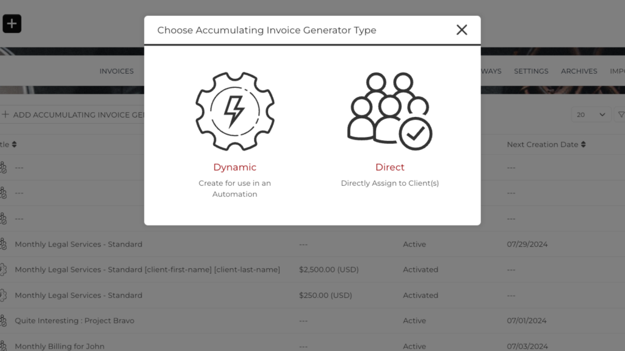Viewport: 625px width, 351px height.
Task: Select the Direct client group icon
Action: pyautogui.click(x=389, y=111)
